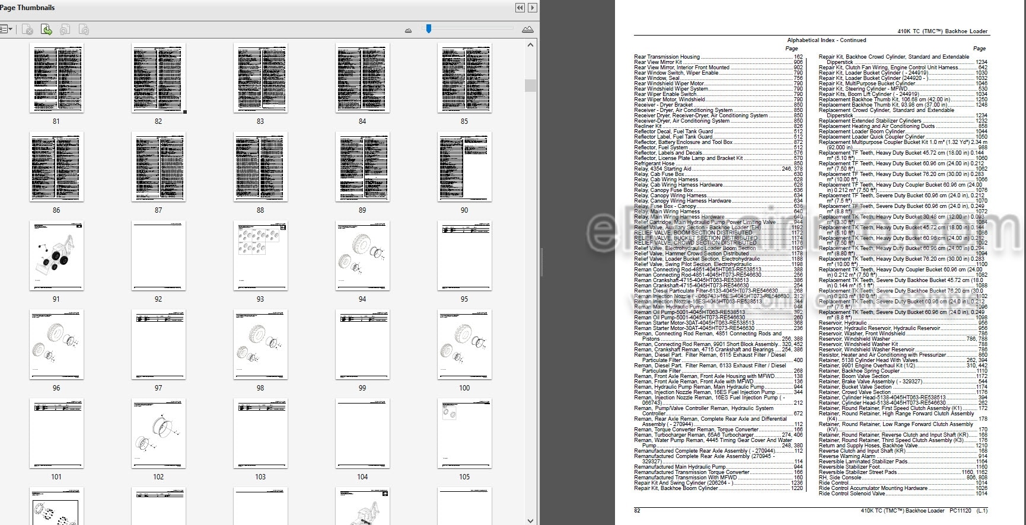Jump to page 84 thumbnail
The image size is (1026, 525).
pos(362,78)
